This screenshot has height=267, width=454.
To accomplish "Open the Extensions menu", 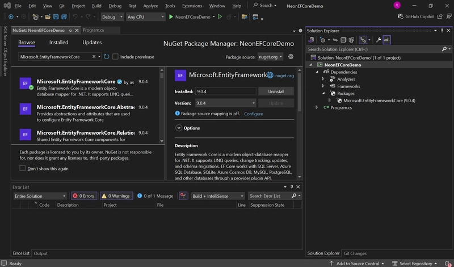I will click(x=192, y=6).
